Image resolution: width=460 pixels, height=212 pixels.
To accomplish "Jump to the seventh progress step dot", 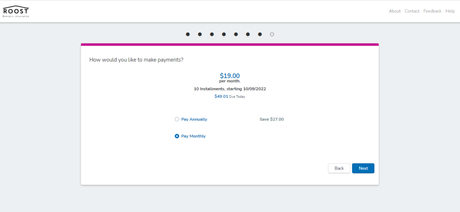I will click(260, 34).
